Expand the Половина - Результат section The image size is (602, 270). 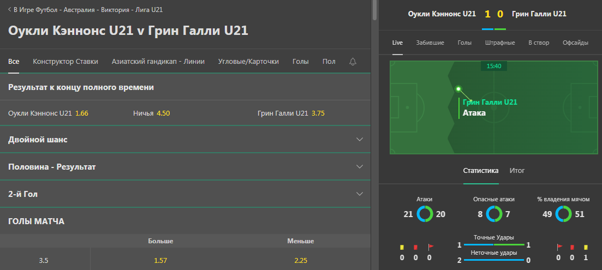(x=185, y=167)
